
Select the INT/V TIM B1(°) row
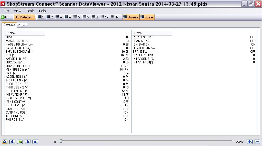(x=194, y=62)
